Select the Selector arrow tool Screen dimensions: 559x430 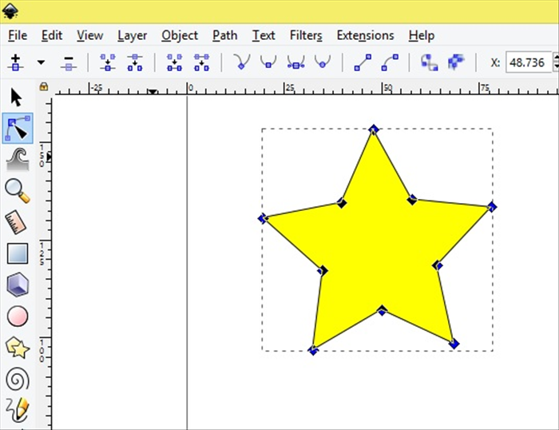16,98
